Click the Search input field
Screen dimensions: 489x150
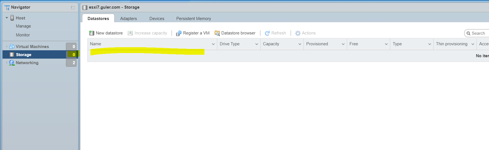point(477,33)
